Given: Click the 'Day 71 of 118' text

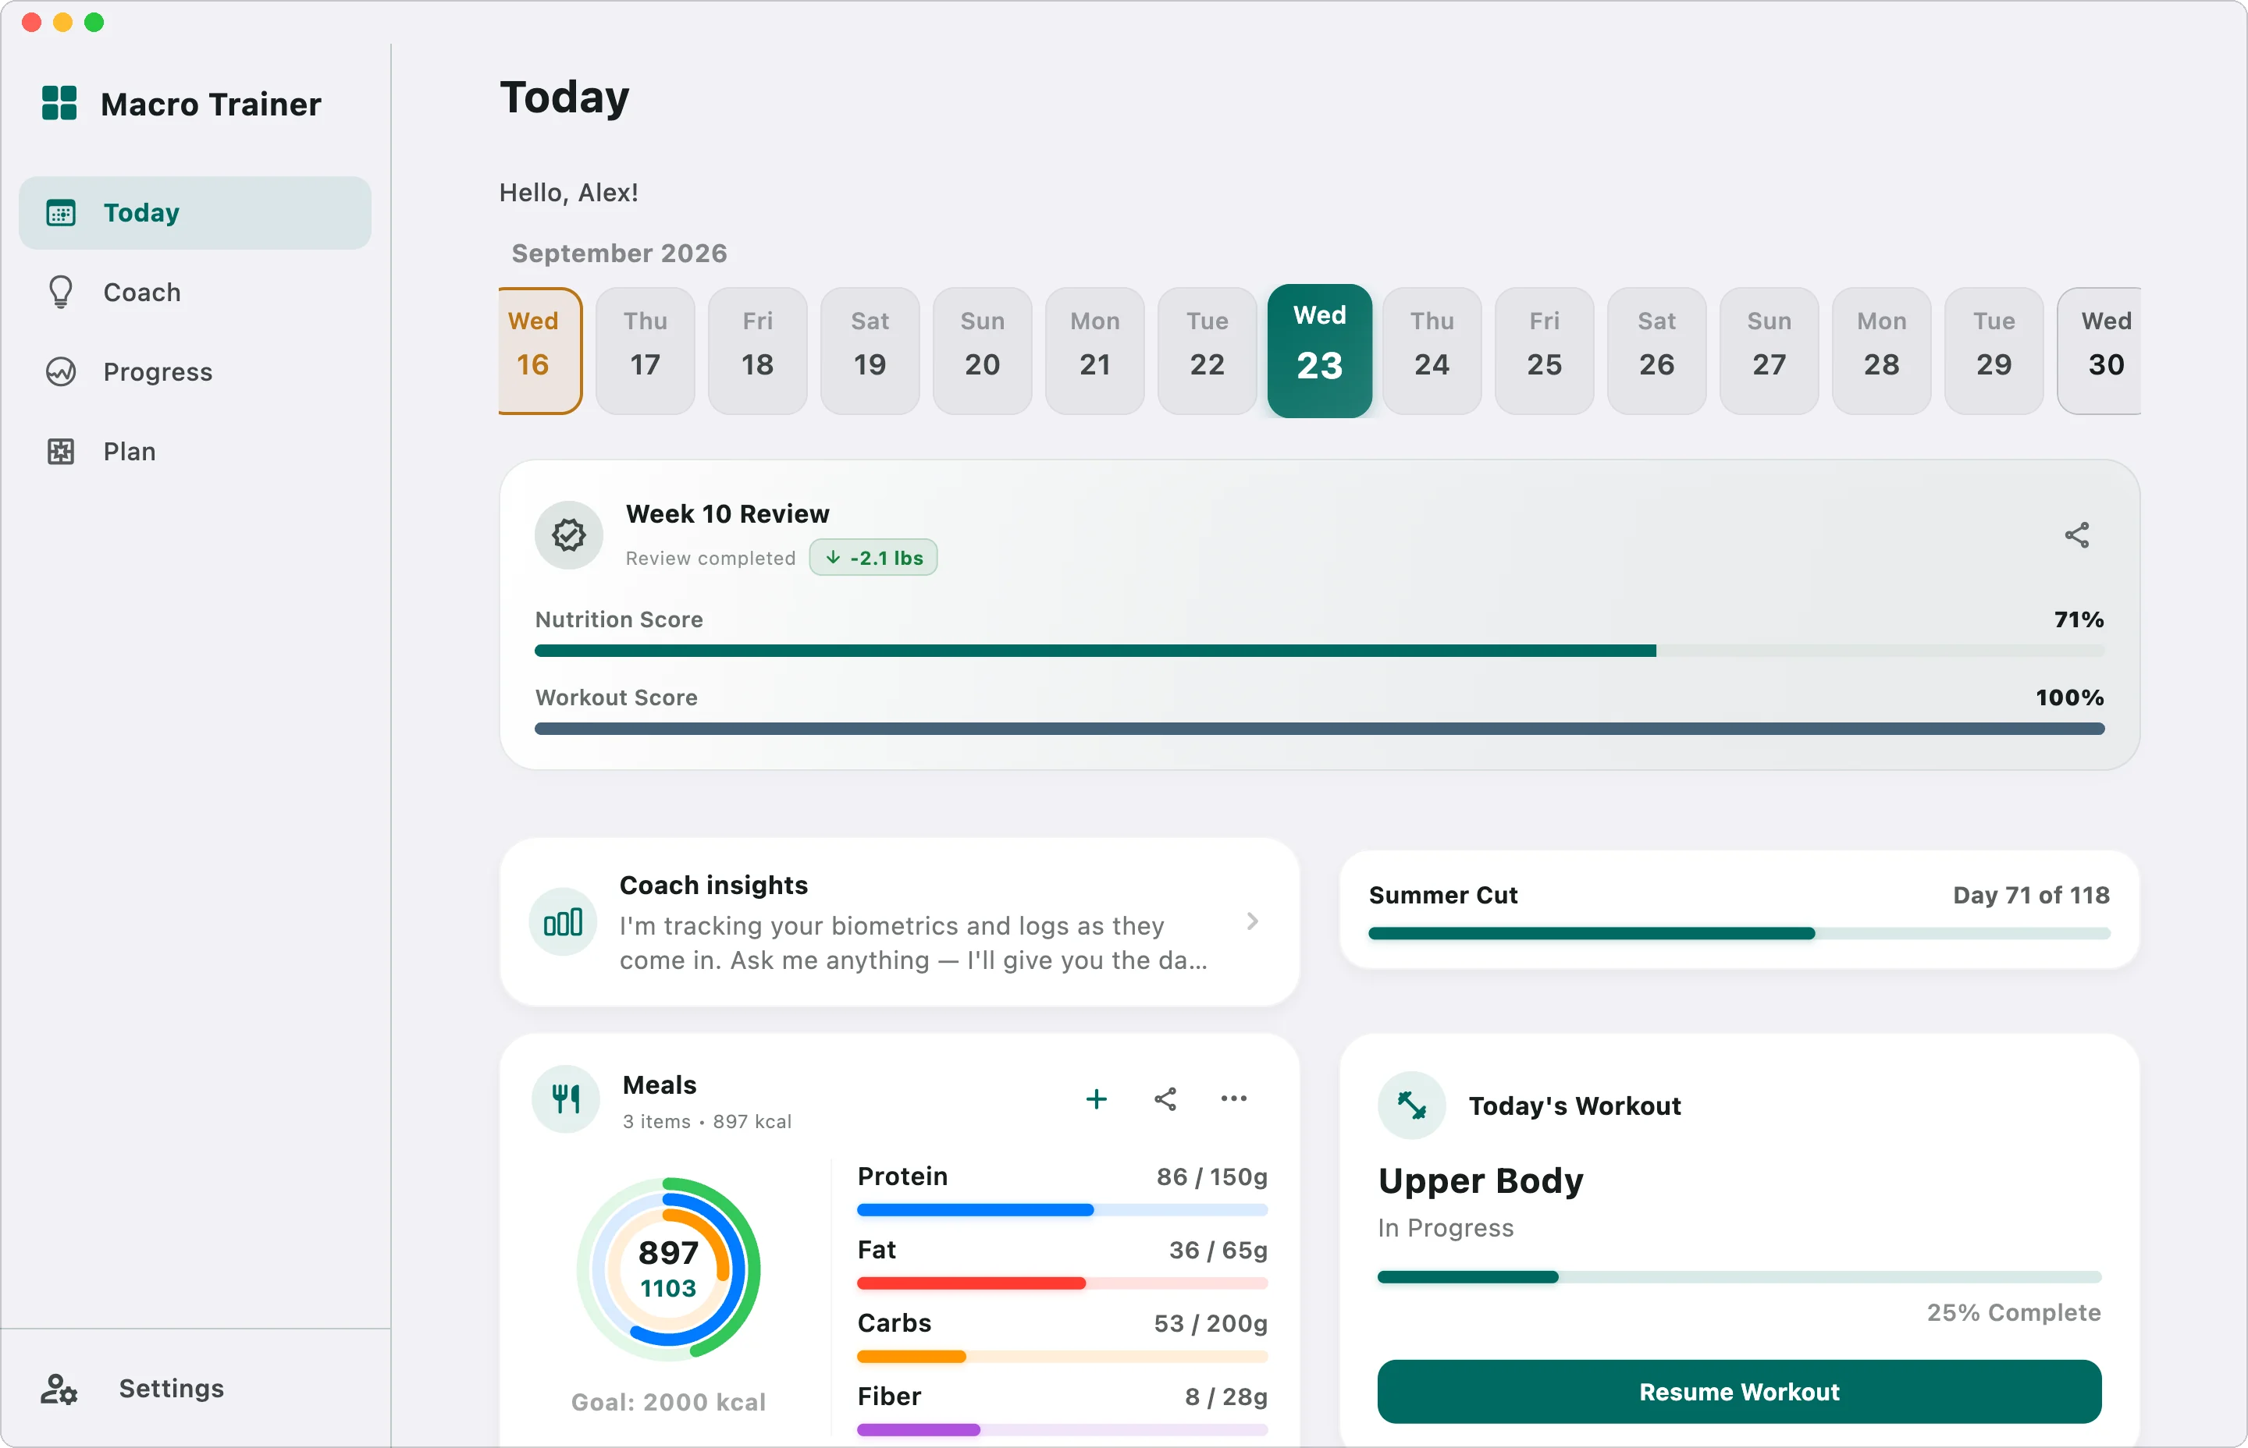Looking at the screenshot, I should point(2032,895).
